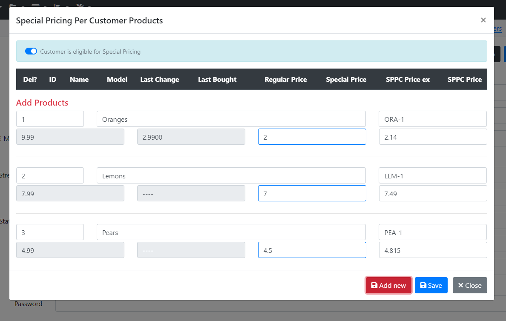Click the PEA-1 model field
Viewport: 506px width, 321px height.
[433, 232]
